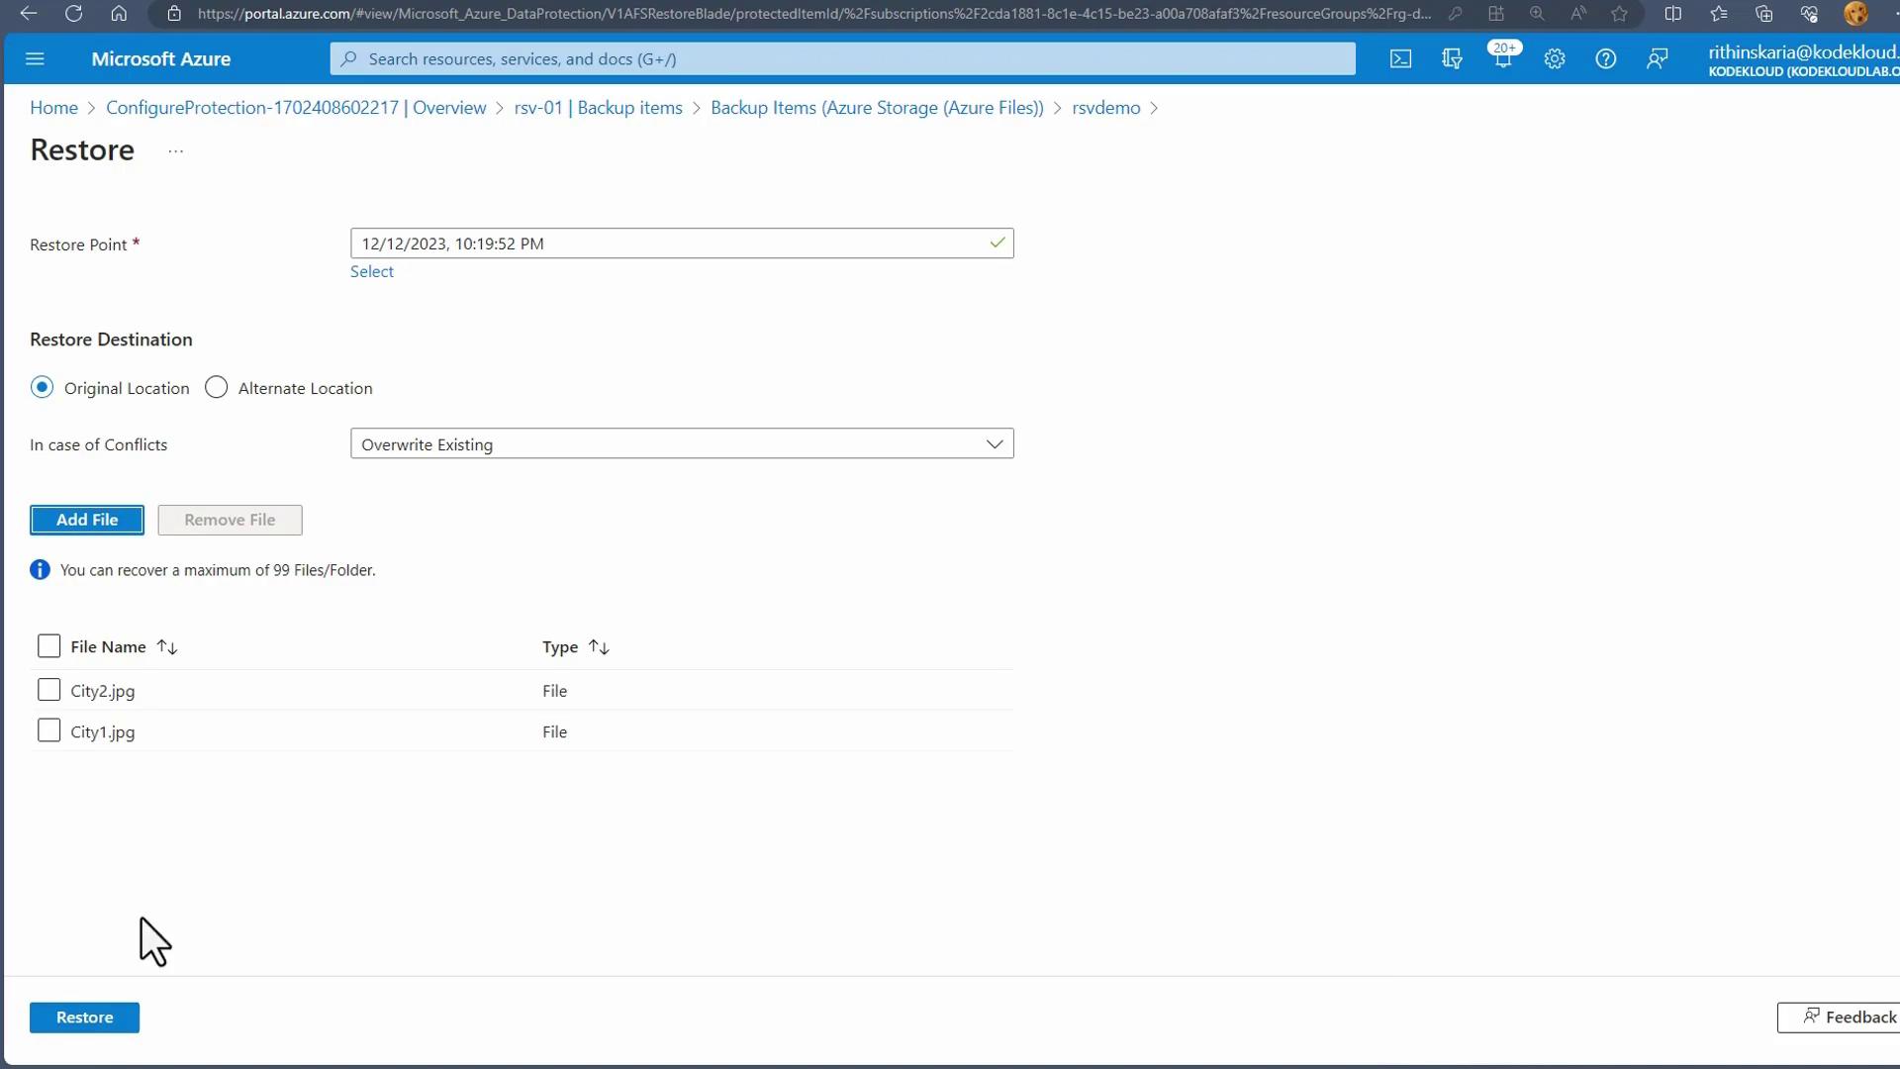Sort table by Type arrows

point(599,647)
